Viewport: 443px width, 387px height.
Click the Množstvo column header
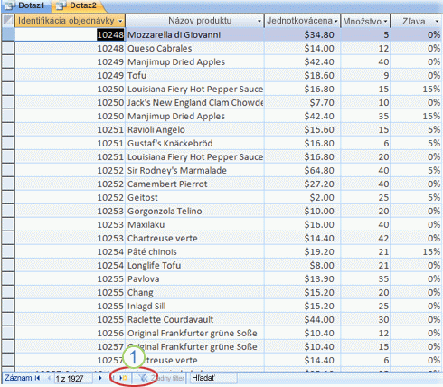365,21
